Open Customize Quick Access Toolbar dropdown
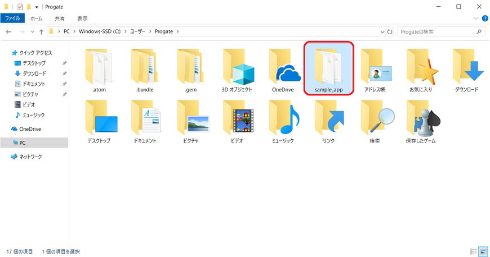Screen dimensions: 490x257 click(37, 7)
